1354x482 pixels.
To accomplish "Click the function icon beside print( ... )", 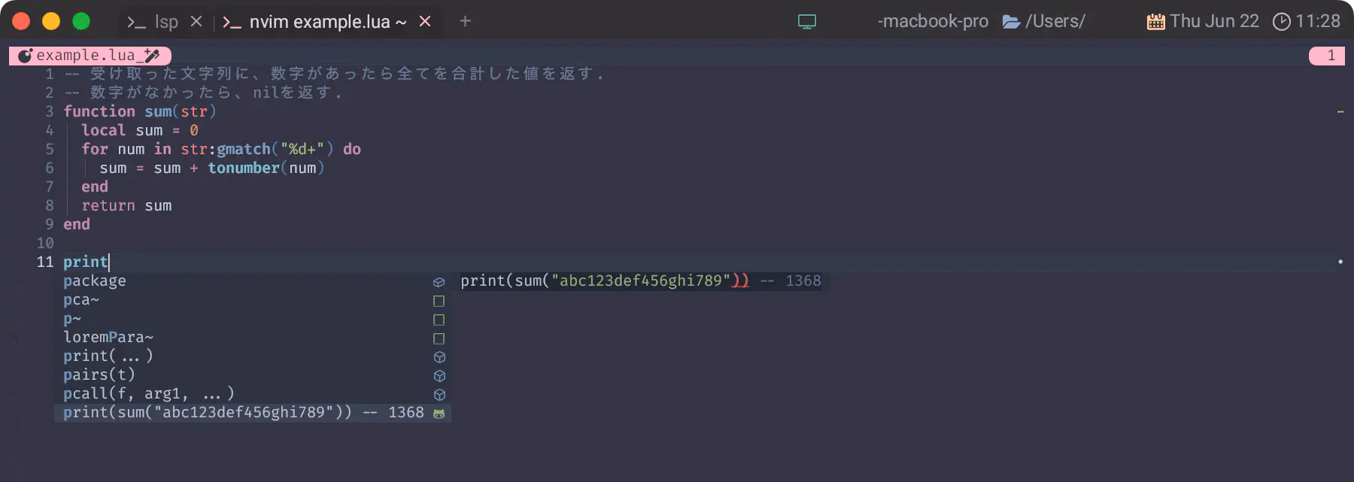I will [440, 357].
